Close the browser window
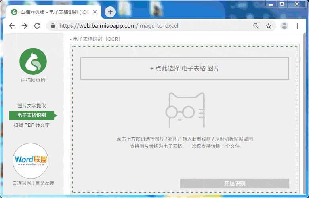309x198 pixels. (x=297, y=4)
